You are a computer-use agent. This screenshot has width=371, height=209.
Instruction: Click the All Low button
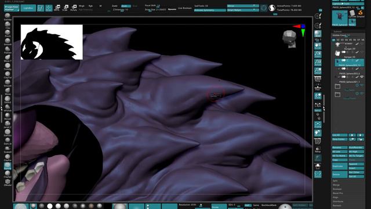pyautogui.click(x=340, y=152)
